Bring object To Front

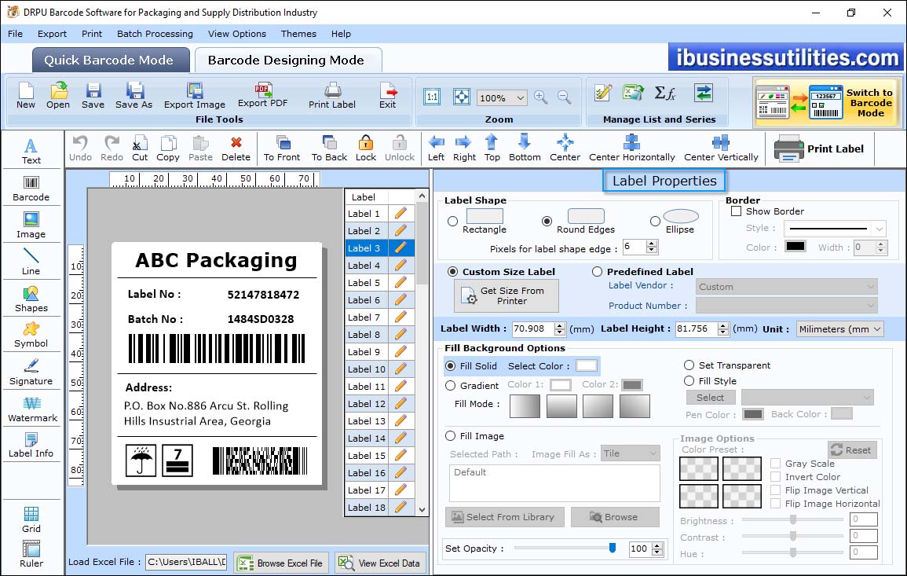coord(282,149)
